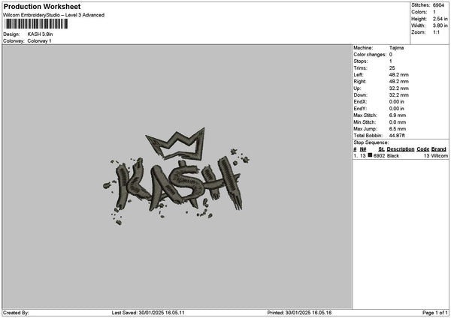This screenshot has width=451, height=318.
Task: Click the Min Stitch value '0.0 mm'
Action: click(398, 122)
